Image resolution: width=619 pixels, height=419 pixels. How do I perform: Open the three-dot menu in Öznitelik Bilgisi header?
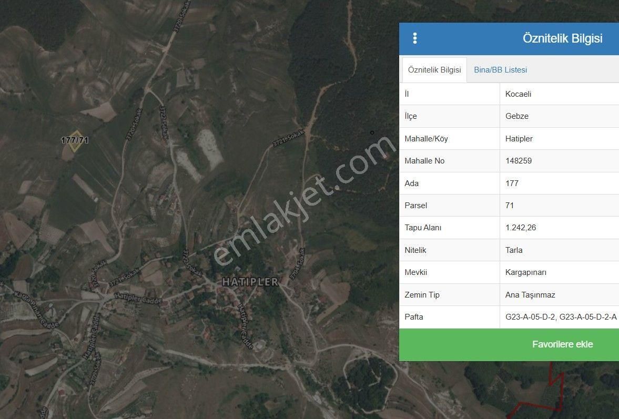(x=414, y=38)
